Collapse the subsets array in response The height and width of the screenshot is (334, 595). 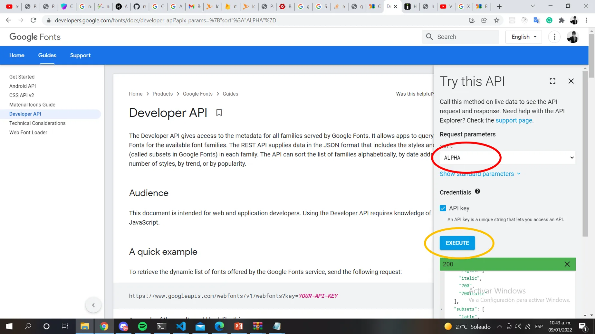tap(441, 309)
